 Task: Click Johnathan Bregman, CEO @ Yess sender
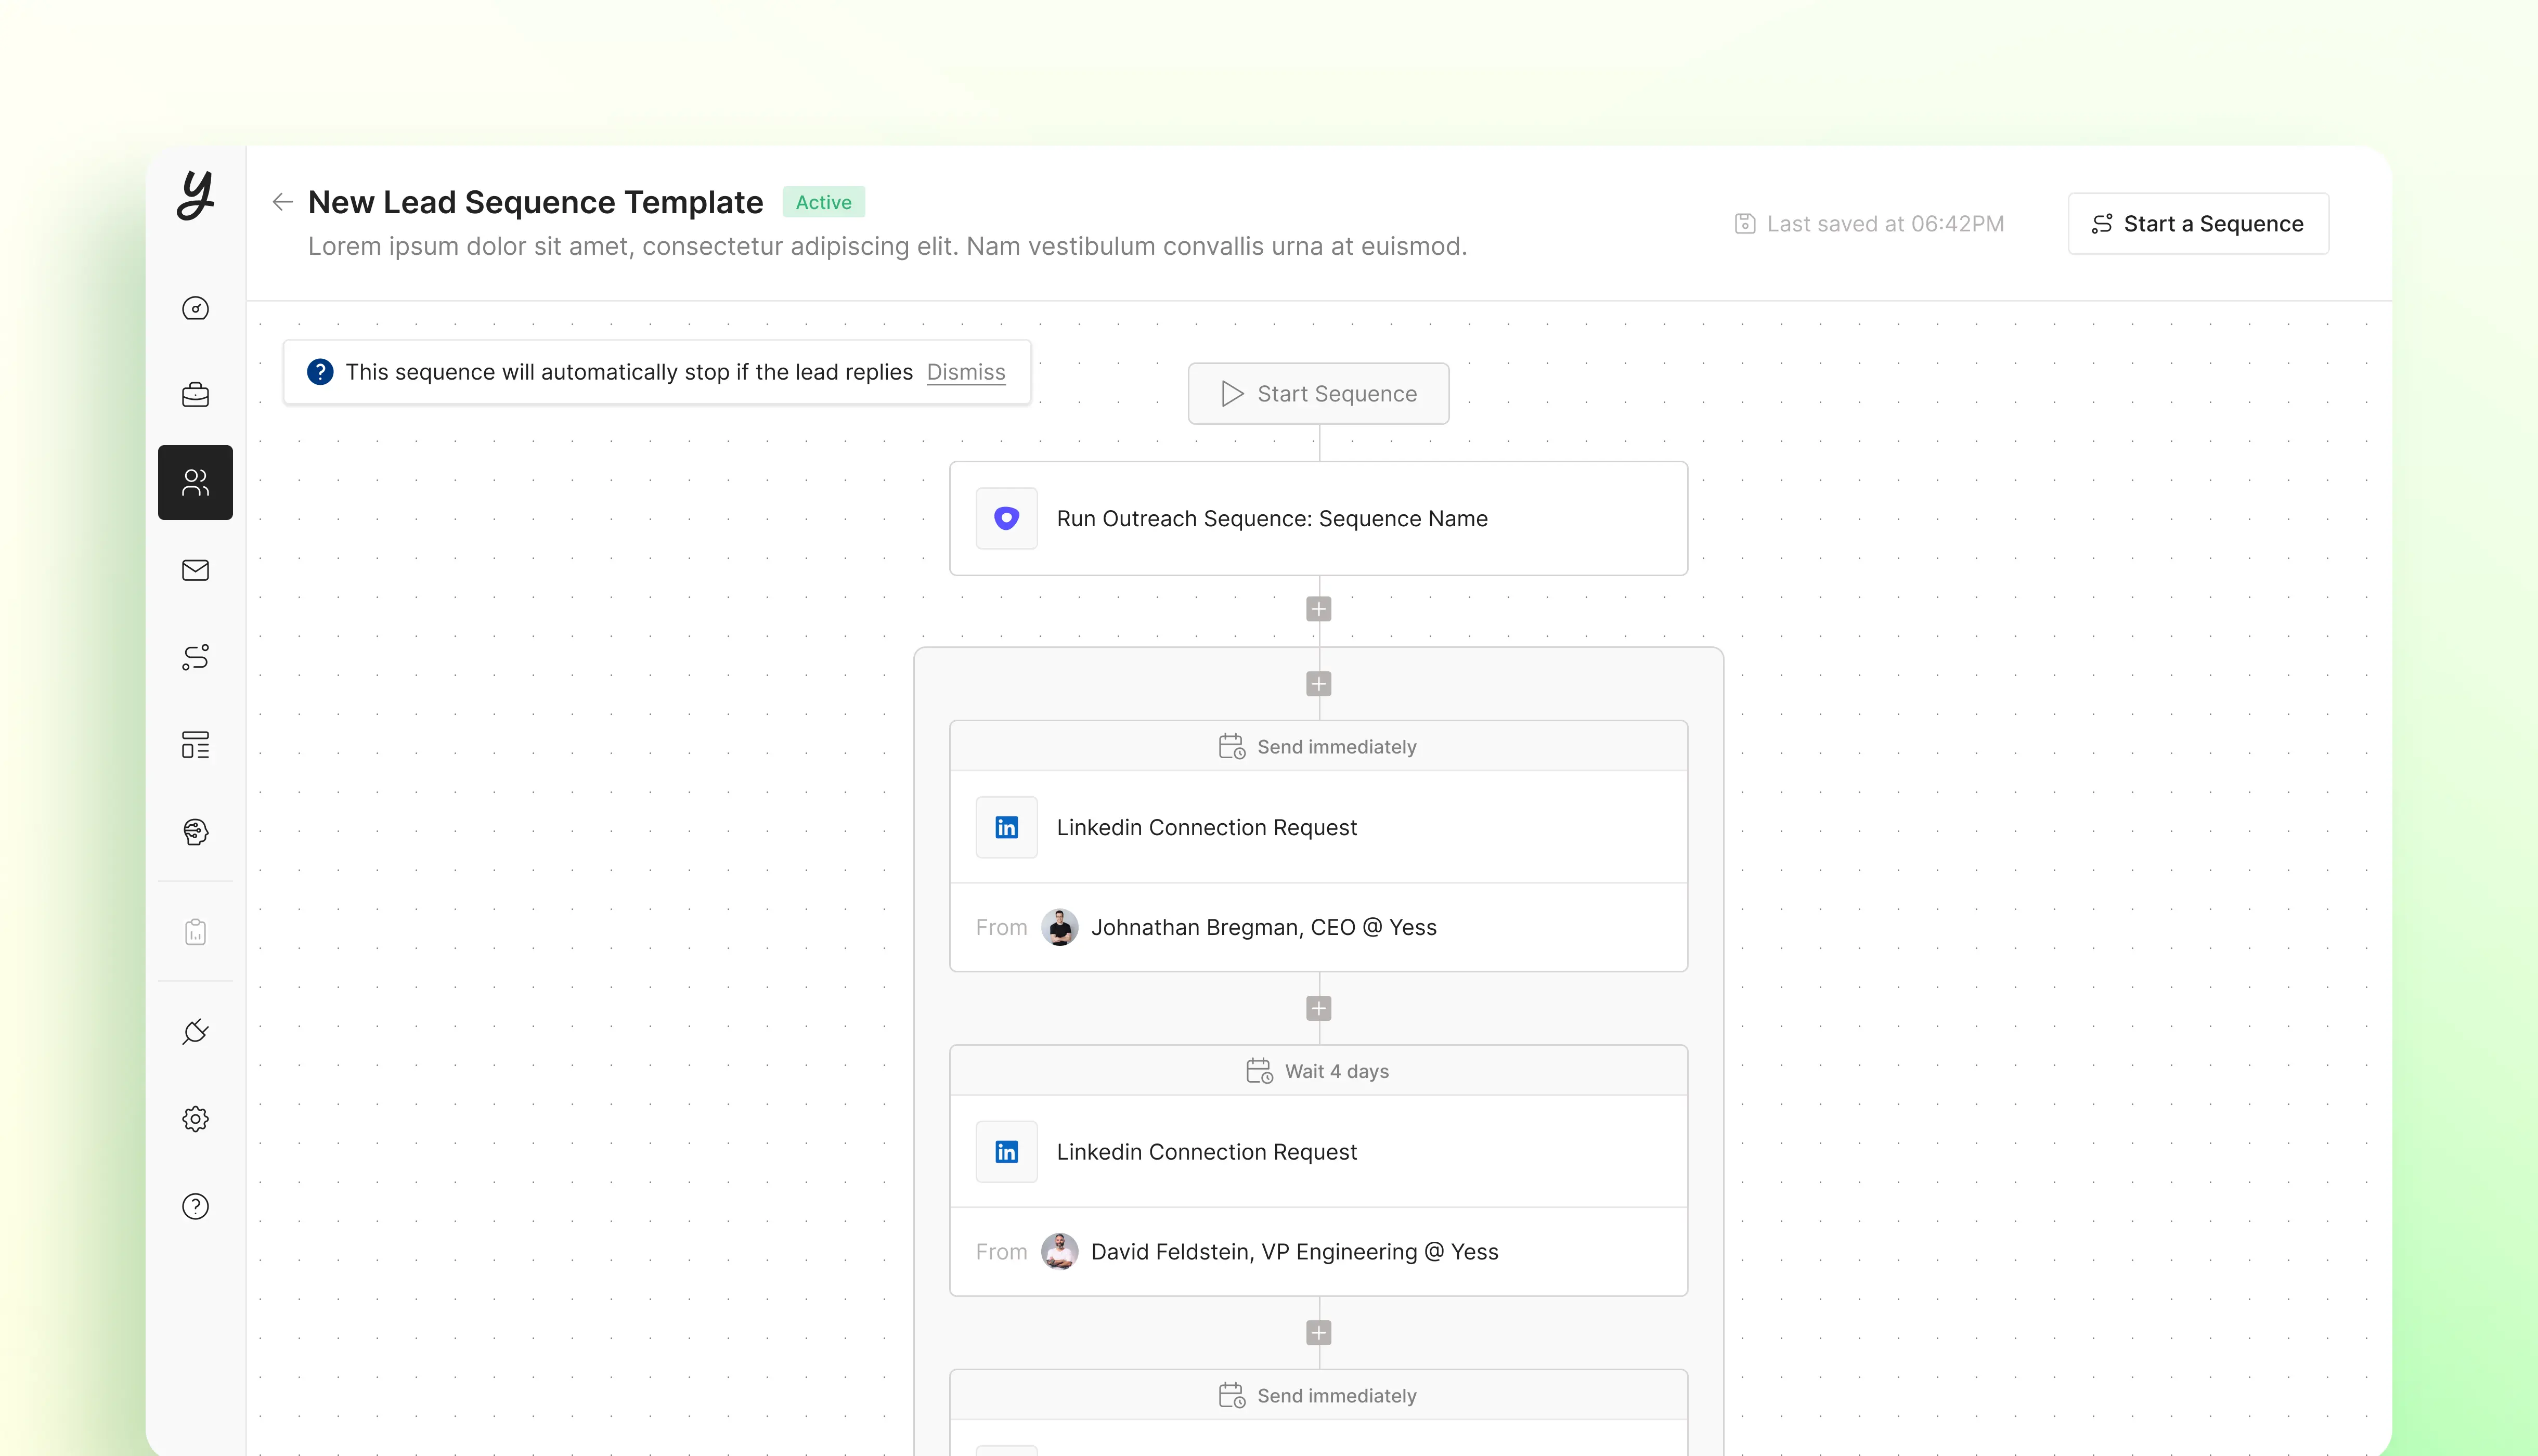click(1264, 927)
